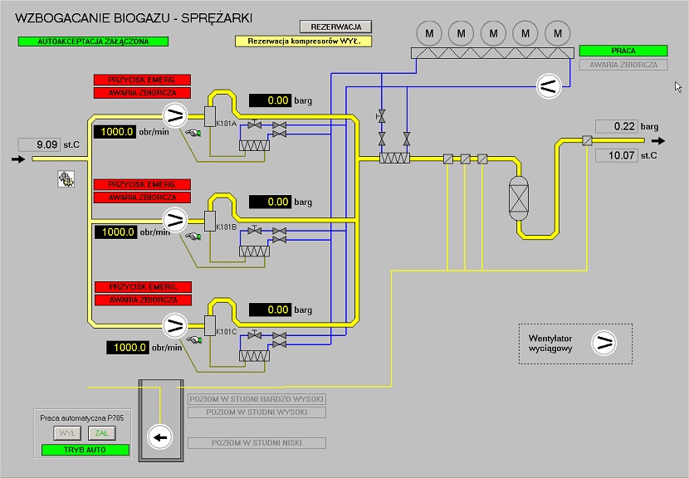Image resolution: width=689 pixels, height=478 pixels.
Task: Switch P705 automatic mode to WYŁ
Action: pos(66,432)
